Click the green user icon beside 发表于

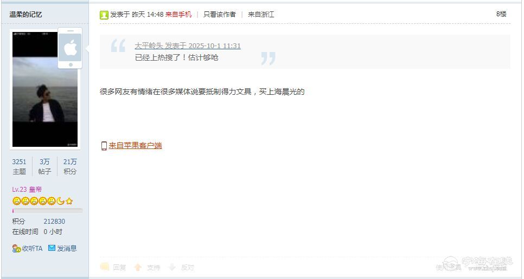104,15
